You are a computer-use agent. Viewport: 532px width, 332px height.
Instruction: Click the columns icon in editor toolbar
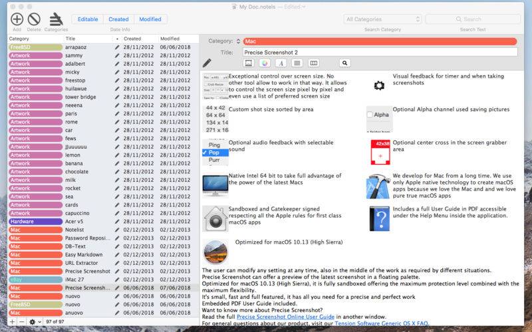pos(314,63)
